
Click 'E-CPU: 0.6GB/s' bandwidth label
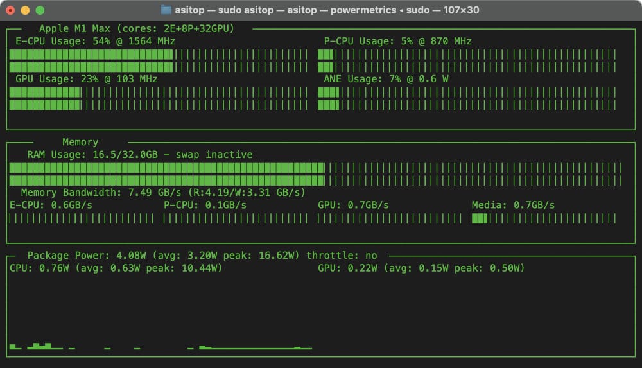coord(51,206)
